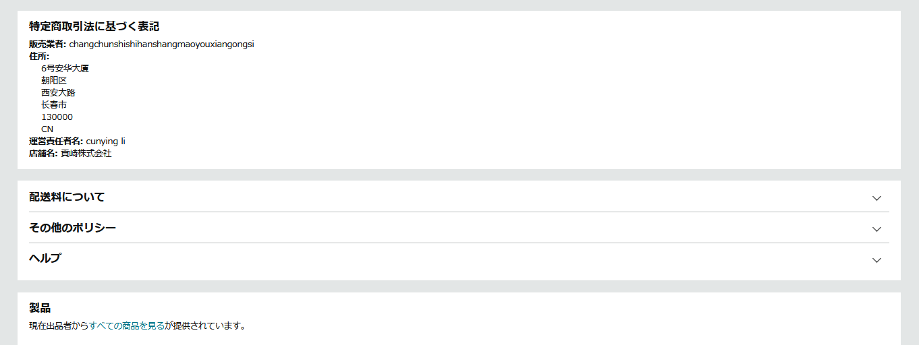Click the city name 长春市
The image size is (919, 345).
pyautogui.click(x=54, y=105)
